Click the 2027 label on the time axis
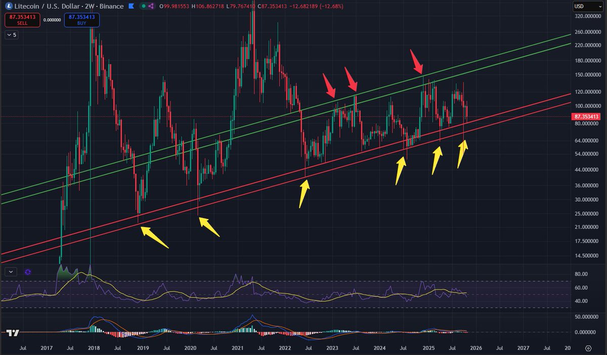 (524, 348)
